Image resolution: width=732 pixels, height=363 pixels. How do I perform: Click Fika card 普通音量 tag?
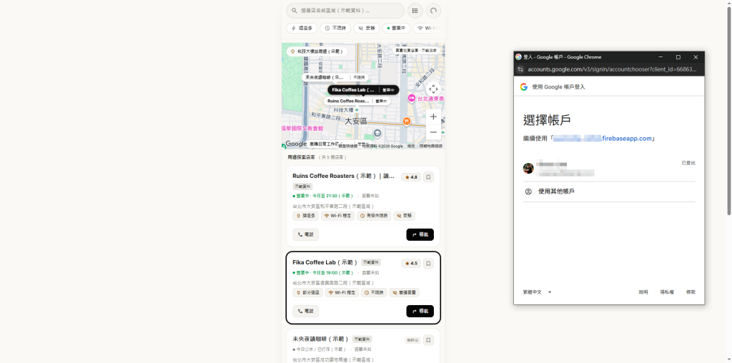(x=405, y=292)
